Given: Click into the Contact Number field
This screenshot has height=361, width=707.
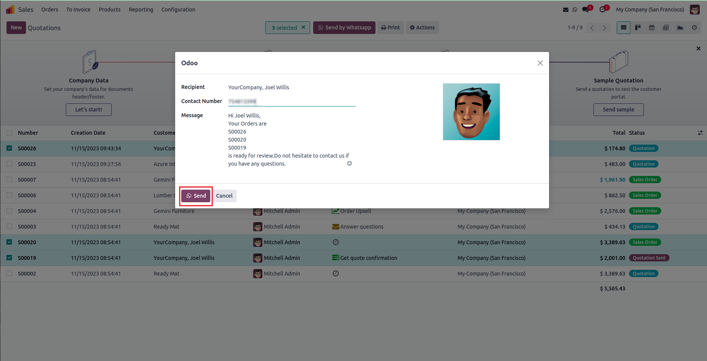Looking at the screenshot, I should (292, 101).
